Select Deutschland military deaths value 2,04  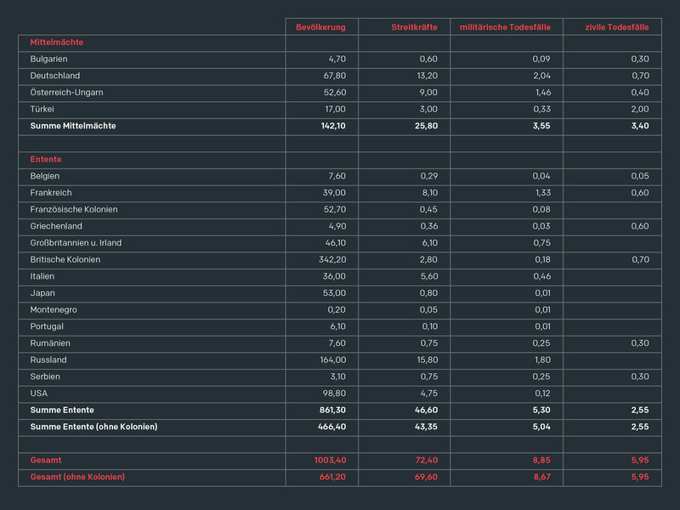(x=541, y=76)
